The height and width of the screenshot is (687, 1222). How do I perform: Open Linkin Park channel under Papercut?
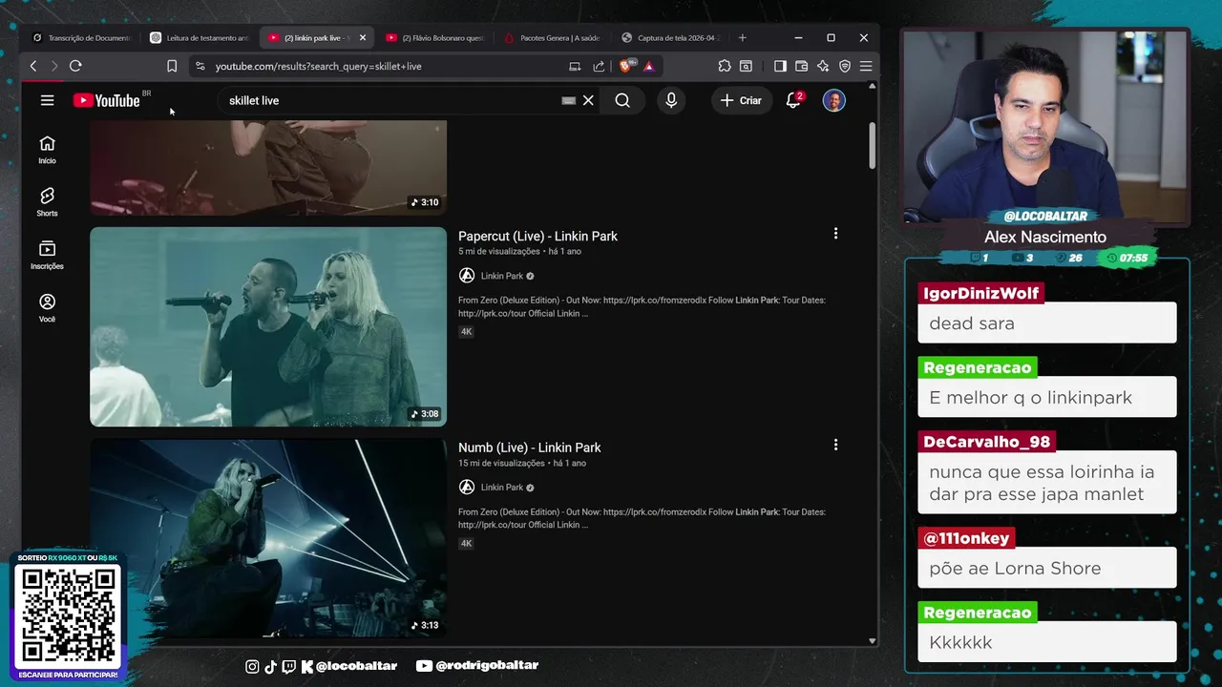pos(501,276)
